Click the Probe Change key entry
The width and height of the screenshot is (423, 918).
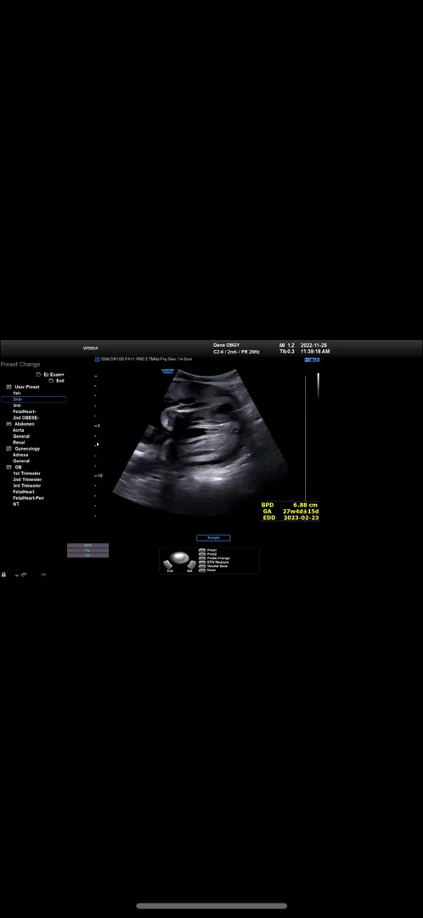(214, 558)
